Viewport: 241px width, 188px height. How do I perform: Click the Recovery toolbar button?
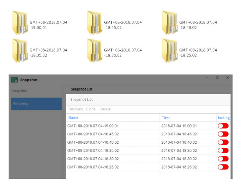pyautogui.click(x=76, y=109)
